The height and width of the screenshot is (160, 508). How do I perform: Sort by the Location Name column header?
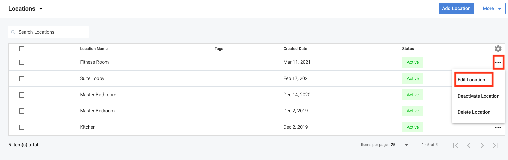click(94, 49)
